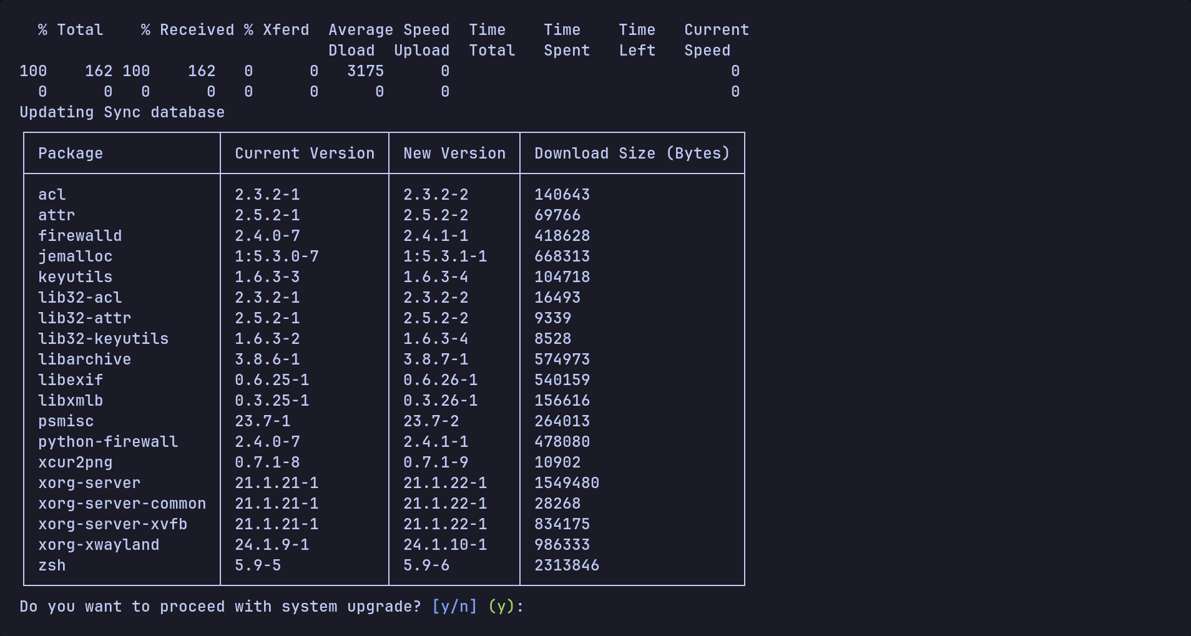
Task: Click firewalld's new version '2.4.1-1'
Action: coord(436,236)
